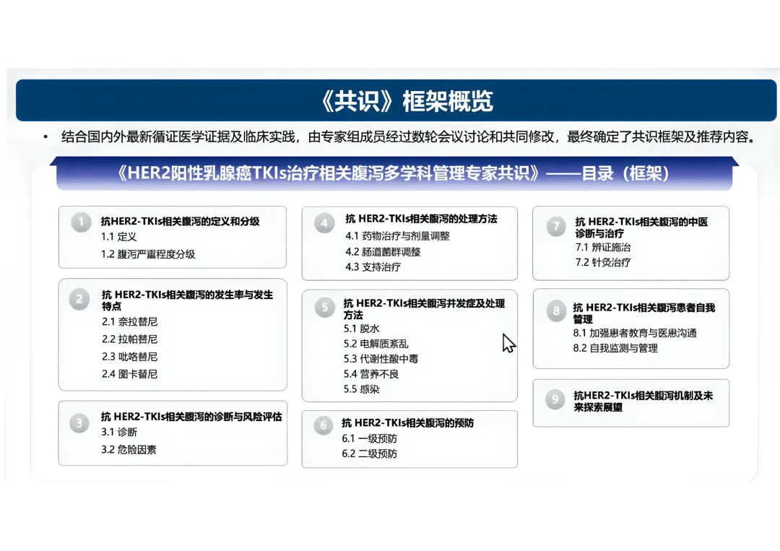Click item 5.4 营养不良
The height and width of the screenshot is (551, 780).
click(x=371, y=374)
